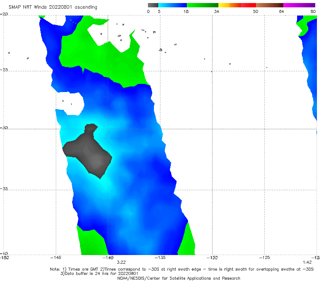The height and width of the screenshot is (281, 320).
Task: Click the magenta 64-80 segment of color bar
Action: tap(299, 5)
